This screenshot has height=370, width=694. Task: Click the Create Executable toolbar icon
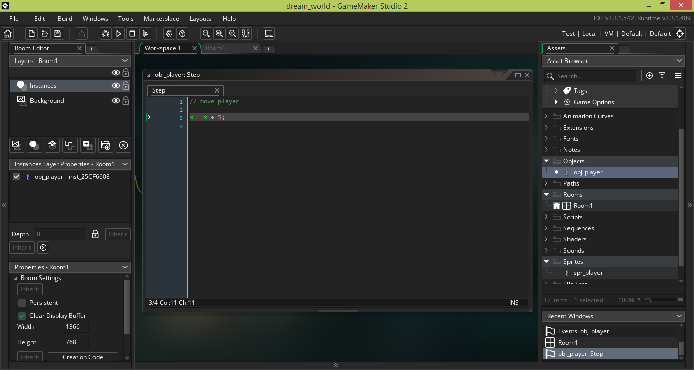(81, 34)
